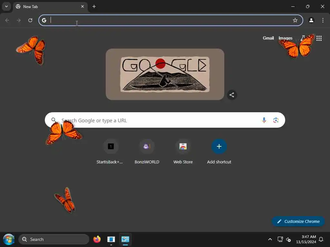Open the Gmail link
330x247 pixels.
[x=268, y=38]
